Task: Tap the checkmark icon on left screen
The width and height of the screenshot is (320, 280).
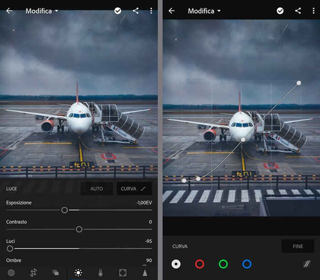Action: click(x=118, y=11)
